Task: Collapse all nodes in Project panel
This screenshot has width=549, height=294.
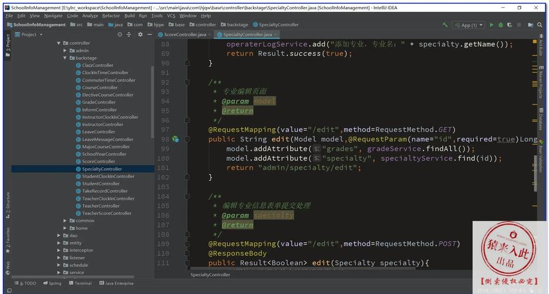Action: (x=129, y=34)
